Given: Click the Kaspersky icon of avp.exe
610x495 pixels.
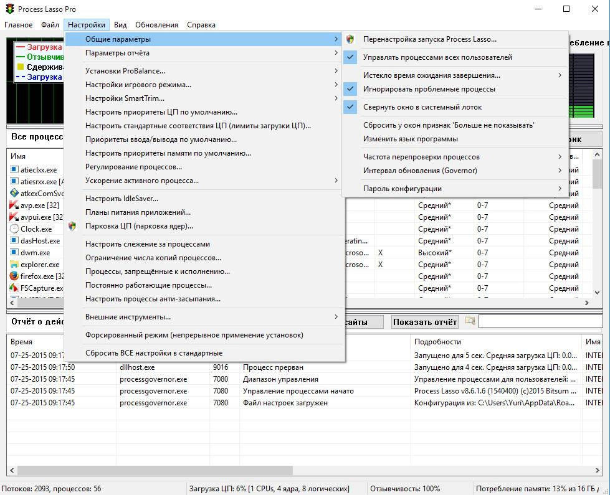Looking at the screenshot, I should (x=14, y=204).
